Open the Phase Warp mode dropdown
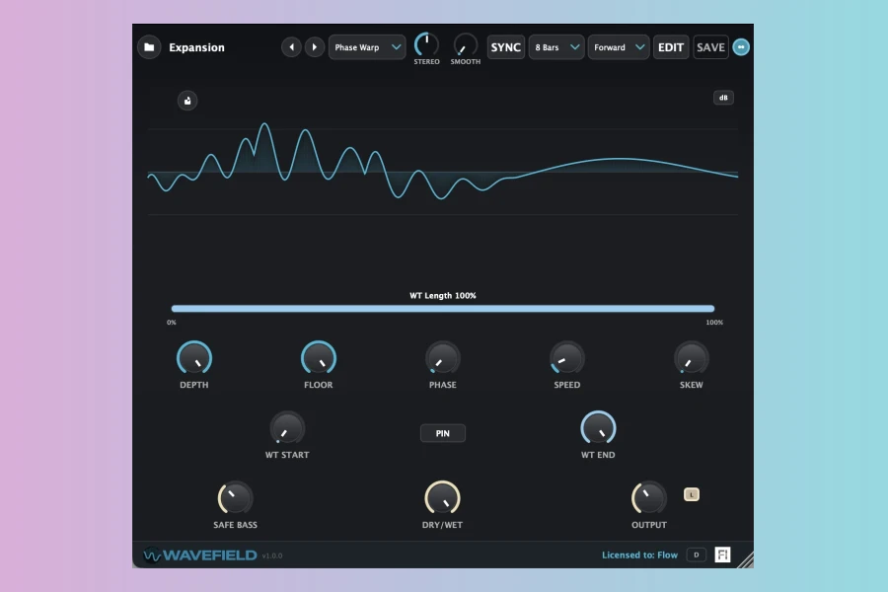888x592 pixels. click(367, 47)
